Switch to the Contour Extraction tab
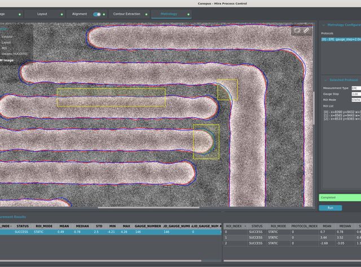361x267 pixels. click(126, 14)
